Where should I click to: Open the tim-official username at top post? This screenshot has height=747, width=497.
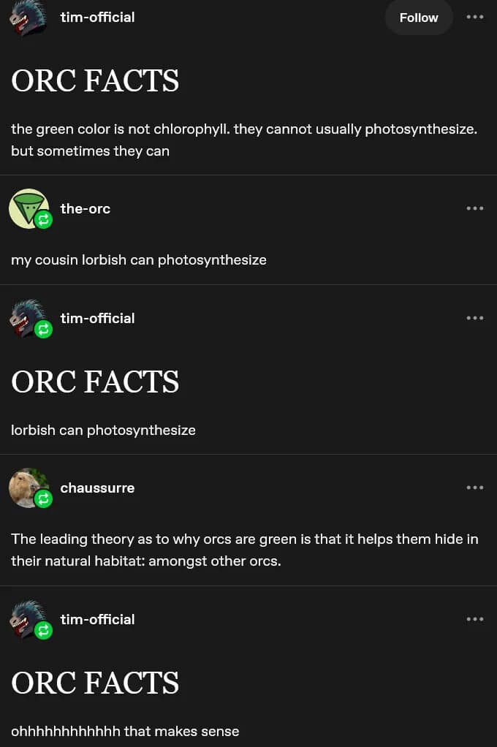(97, 18)
